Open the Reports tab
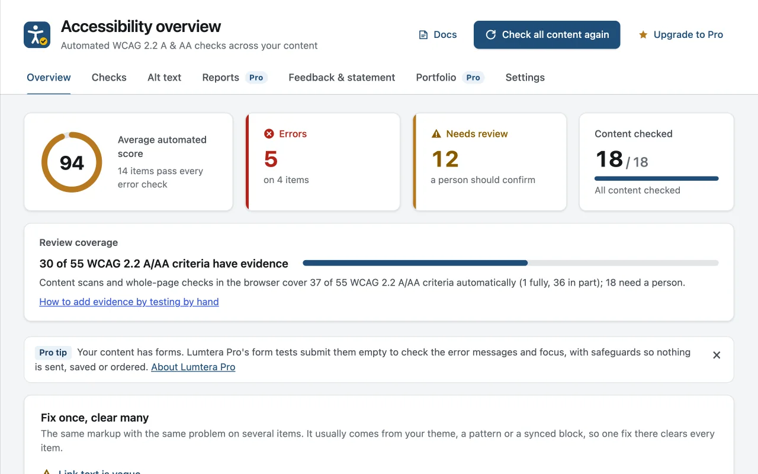This screenshot has height=474, width=758. [x=235, y=78]
